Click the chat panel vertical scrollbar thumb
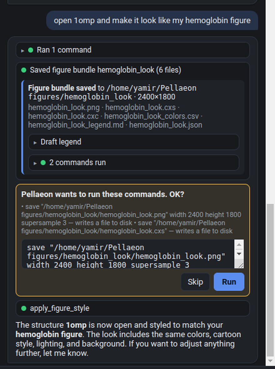 270,280
